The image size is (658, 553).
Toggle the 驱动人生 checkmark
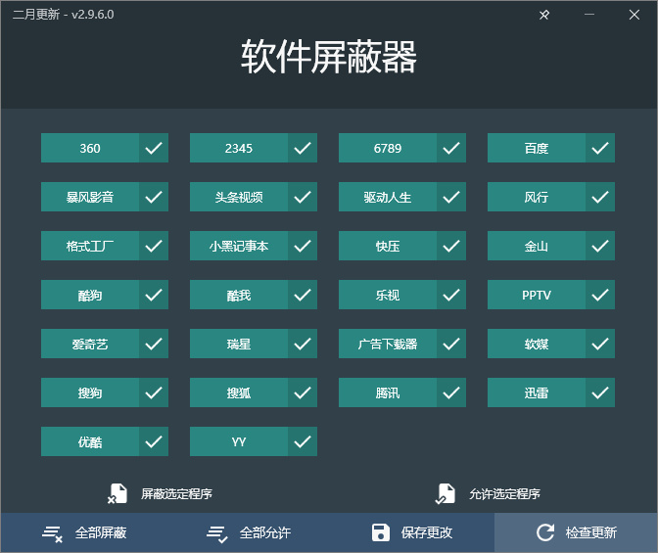(451, 197)
